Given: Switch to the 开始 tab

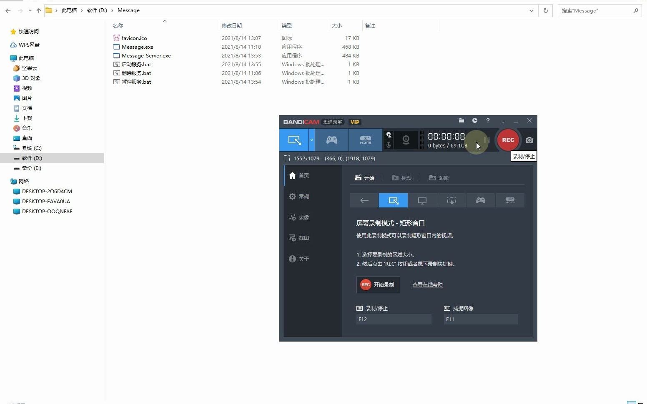Looking at the screenshot, I should point(365,178).
